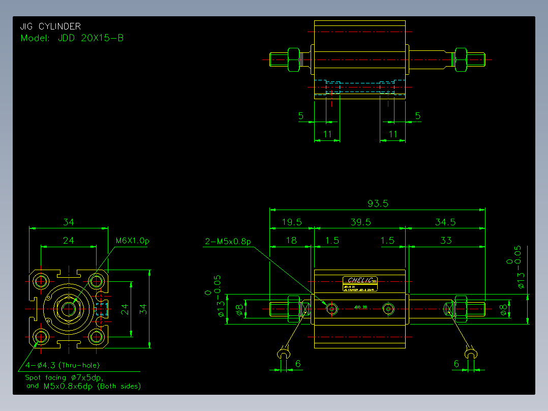Pick the 18 dimension text
Image resolution: width=548 pixels, height=411 pixels.
point(291,241)
